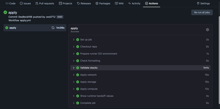The image size is (220, 109).
Task: Click the Pull requests branch icon
Action: (37, 3)
